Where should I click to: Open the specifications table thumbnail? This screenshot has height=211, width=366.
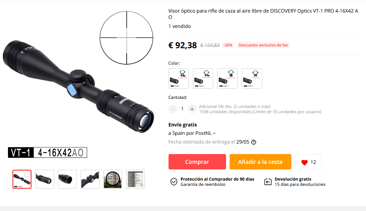(x=135, y=179)
